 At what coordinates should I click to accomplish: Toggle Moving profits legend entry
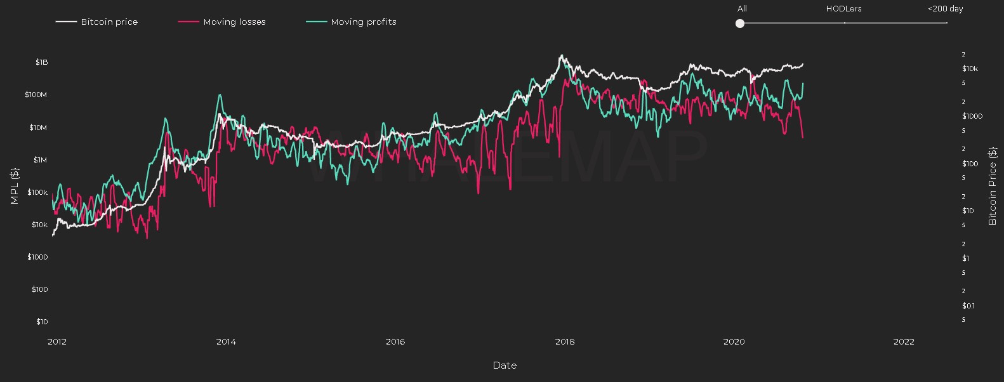(x=351, y=22)
